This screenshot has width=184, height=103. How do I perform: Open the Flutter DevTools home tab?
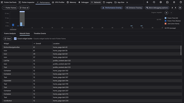click(9, 2)
